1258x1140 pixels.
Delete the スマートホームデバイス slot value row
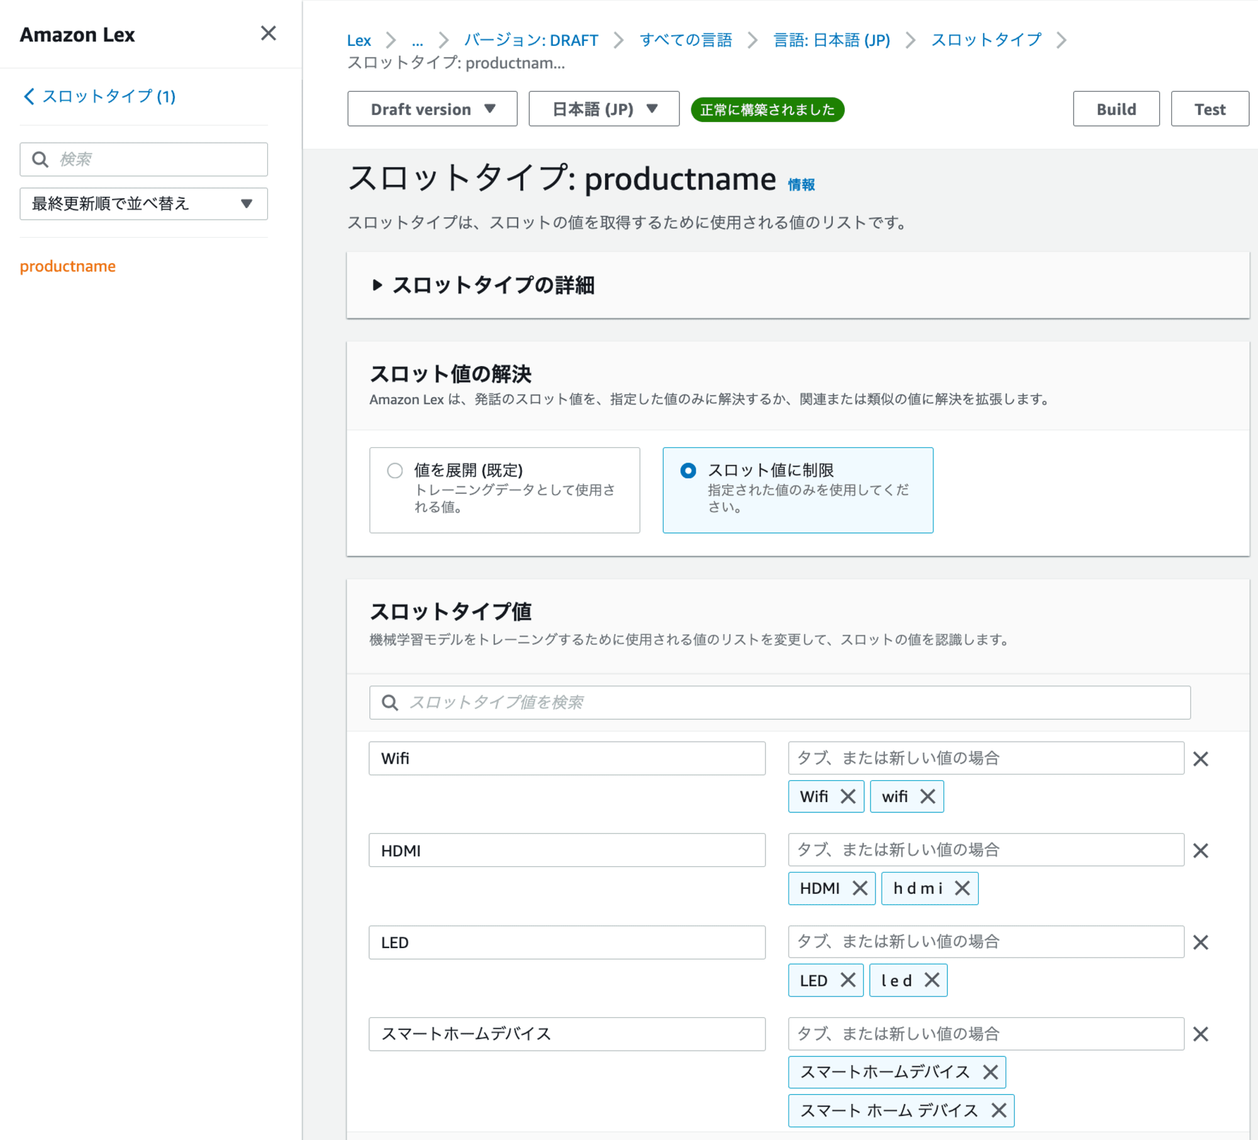click(x=1201, y=1034)
